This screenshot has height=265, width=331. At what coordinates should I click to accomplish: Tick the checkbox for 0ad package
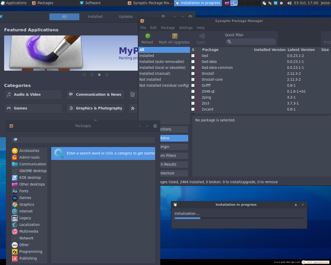[193, 56]
